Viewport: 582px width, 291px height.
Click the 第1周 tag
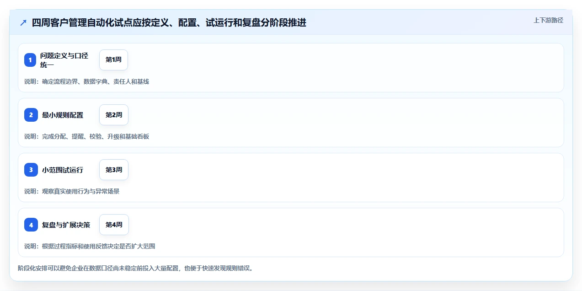[x=113, y=60]
